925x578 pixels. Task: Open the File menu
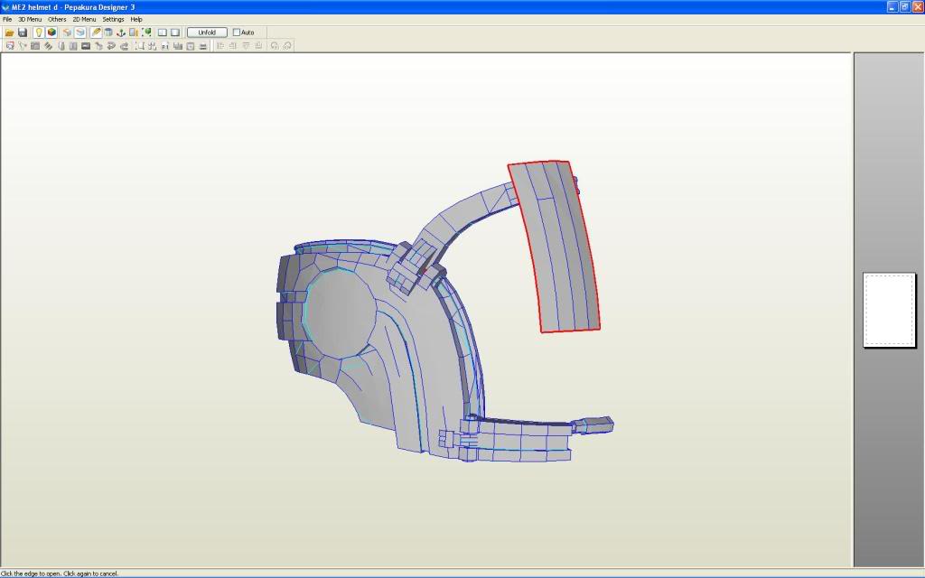pos(7,20)
